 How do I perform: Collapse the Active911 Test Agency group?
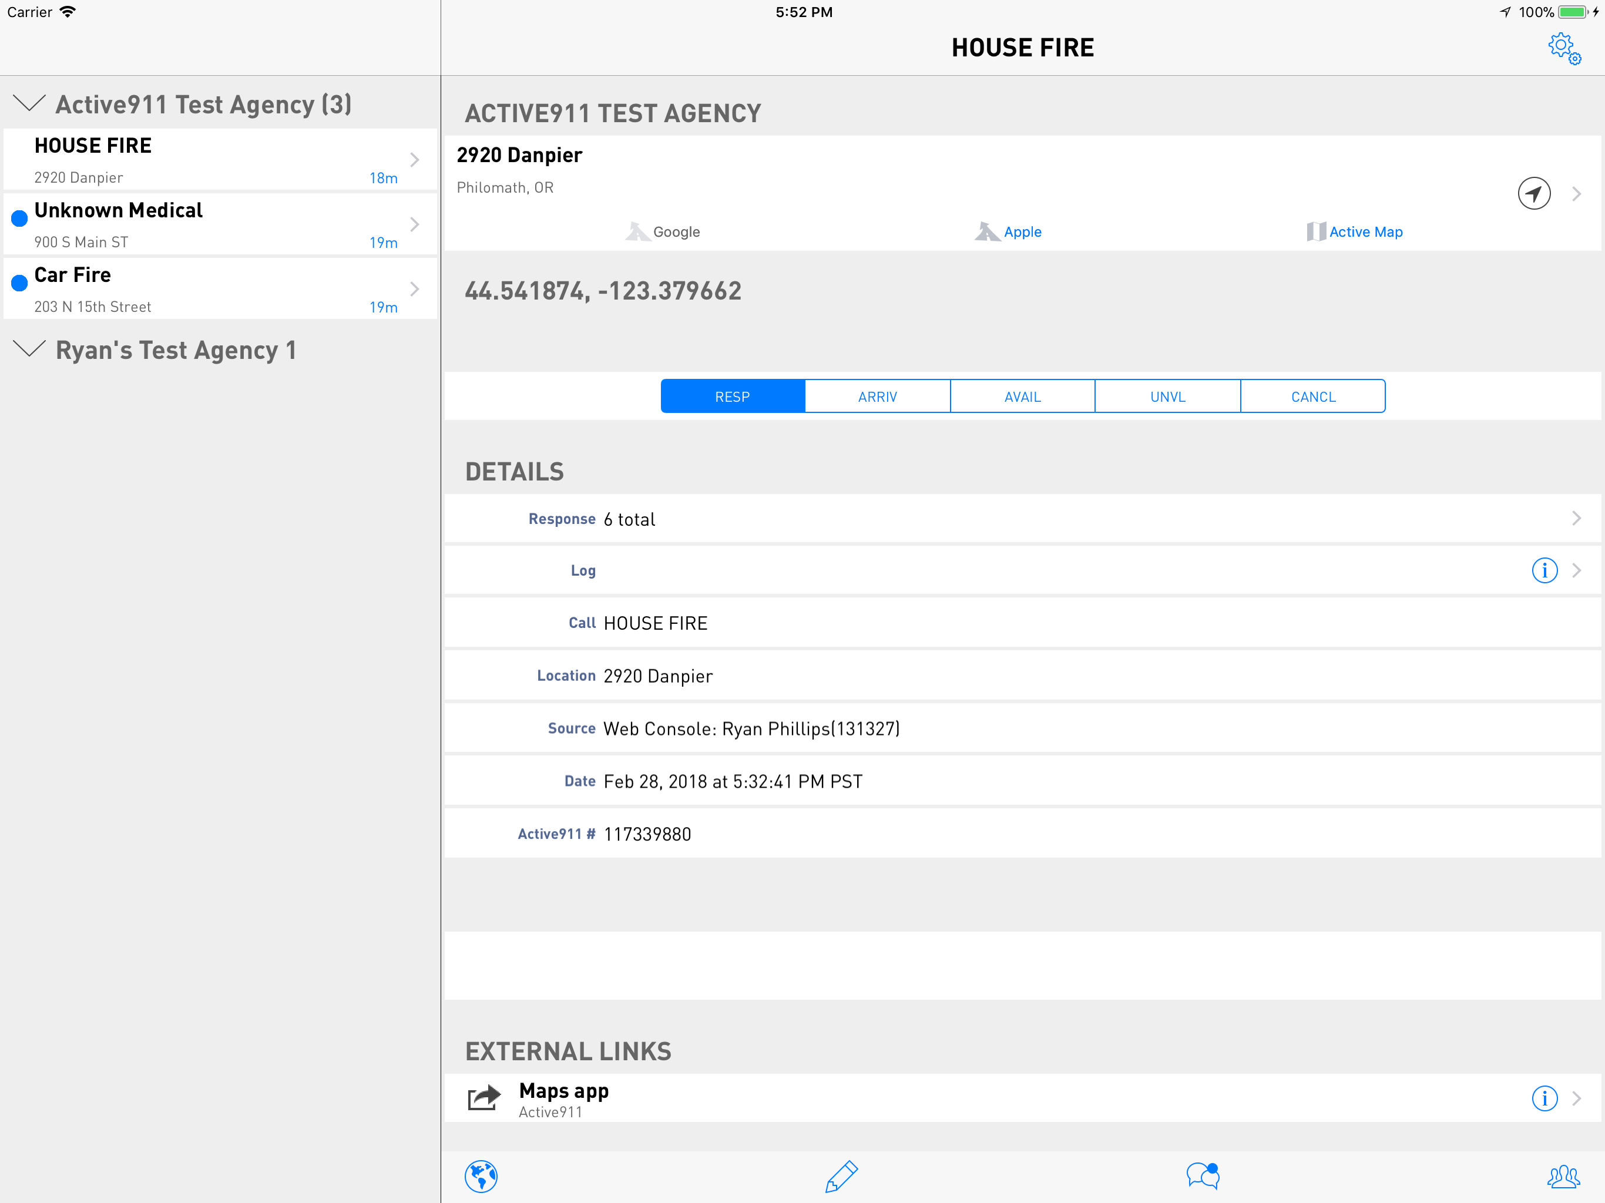pyautogui.click(x=30, y=103)
